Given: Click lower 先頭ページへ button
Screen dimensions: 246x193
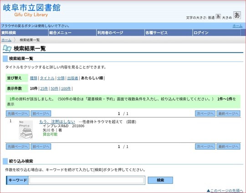Looking at the screenshot, I should [18, 146].
